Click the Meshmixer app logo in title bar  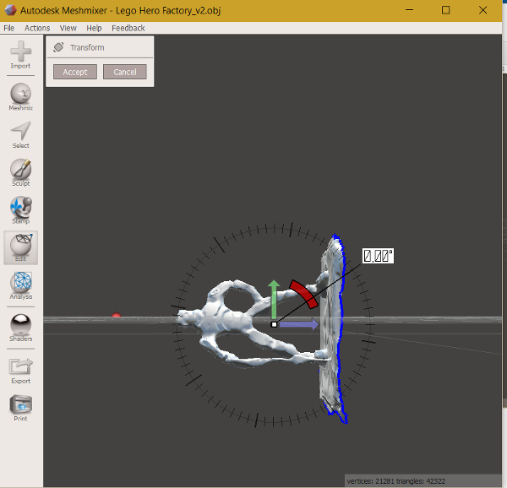tap(10, 10)
